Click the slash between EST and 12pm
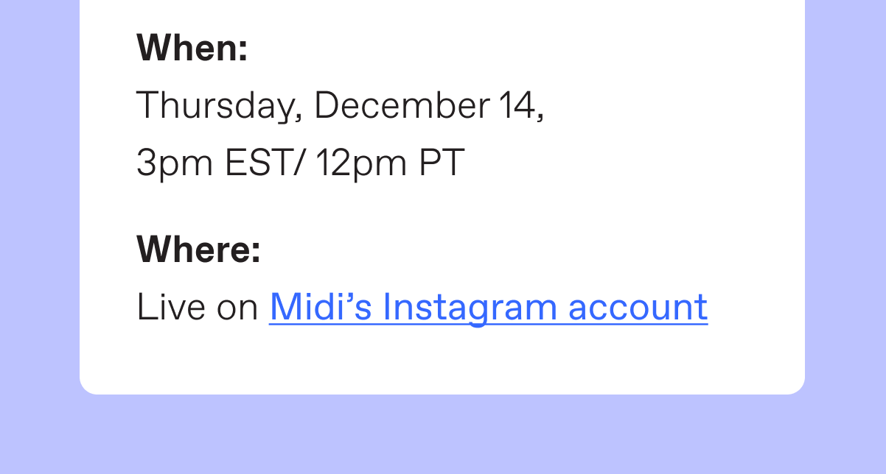This screenshot has height=474, width=886. pos(298,163)
